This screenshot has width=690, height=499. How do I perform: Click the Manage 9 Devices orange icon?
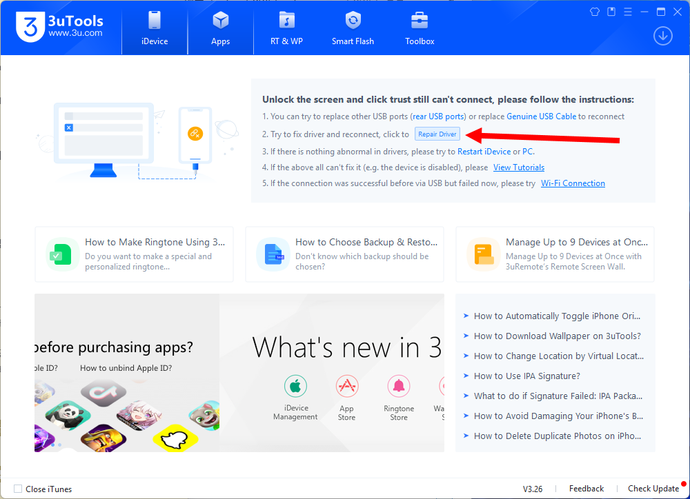coord(483,254)
